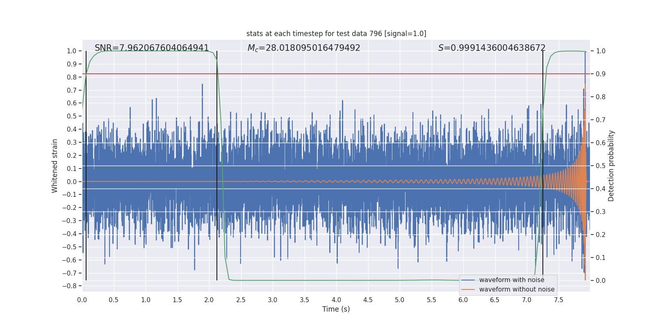Click the 'Detection probability' right axis label

click(611, 166)
